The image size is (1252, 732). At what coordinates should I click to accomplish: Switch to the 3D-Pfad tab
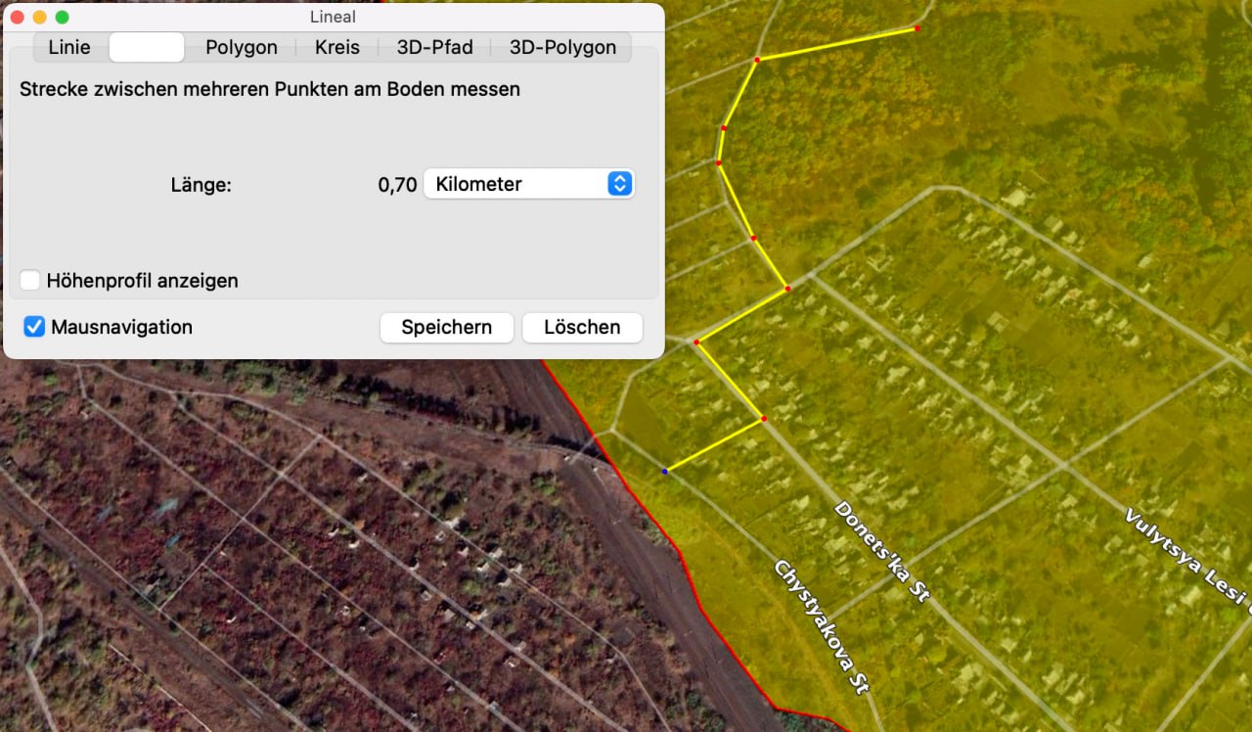click(434, 47)
